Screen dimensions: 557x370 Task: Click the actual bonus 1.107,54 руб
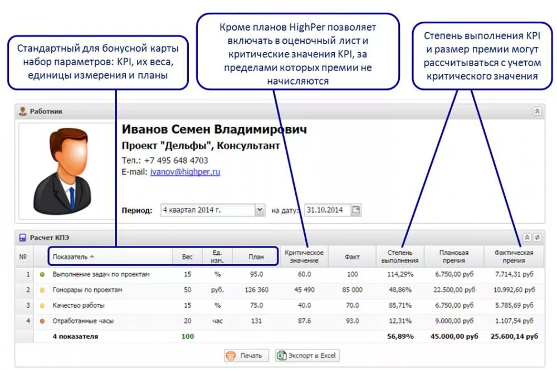514,321
